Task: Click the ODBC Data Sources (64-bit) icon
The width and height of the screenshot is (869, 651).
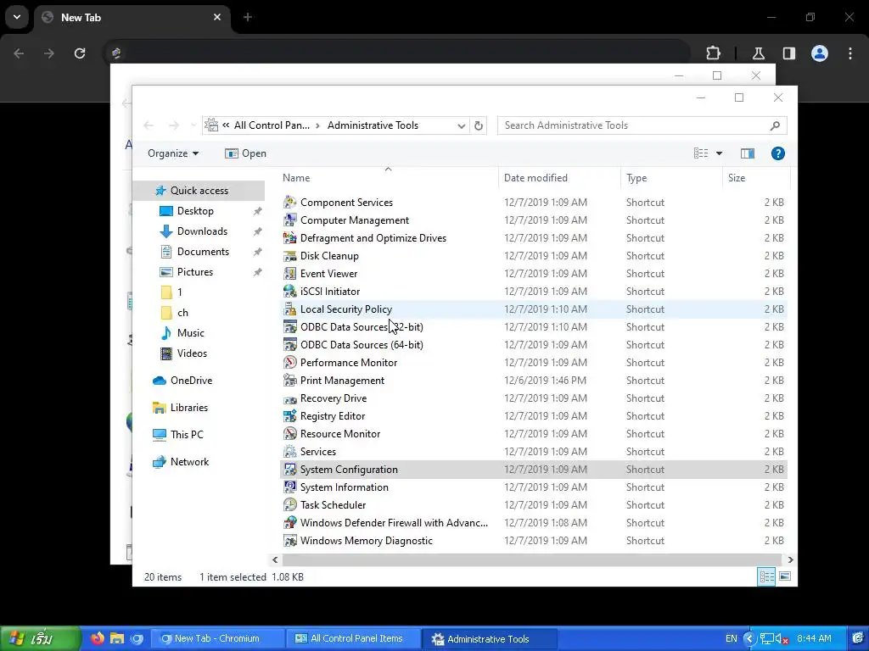Action: [290, 344]
